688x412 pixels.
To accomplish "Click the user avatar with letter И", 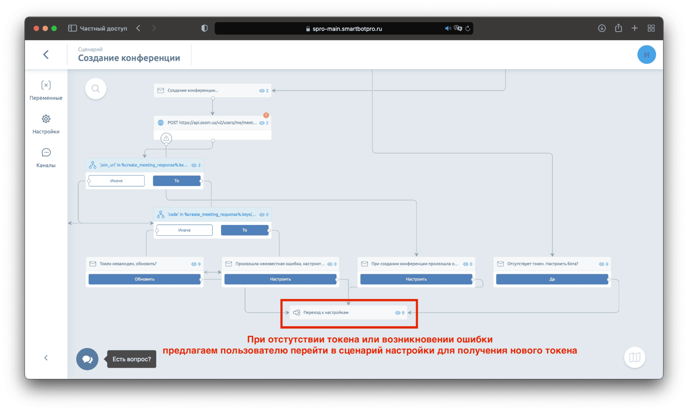I will point(646,54).
